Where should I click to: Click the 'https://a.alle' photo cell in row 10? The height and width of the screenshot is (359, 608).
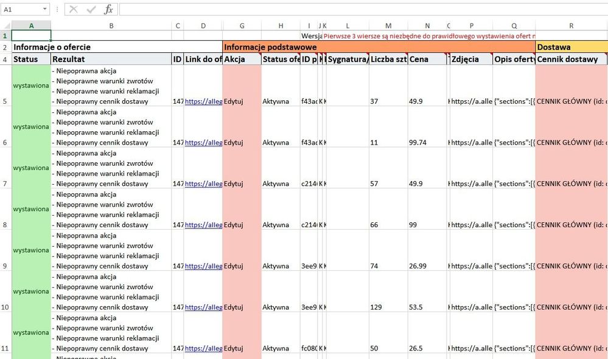pos(472,292)
